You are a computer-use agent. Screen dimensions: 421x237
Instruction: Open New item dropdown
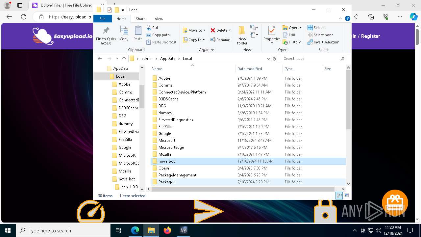254,28
